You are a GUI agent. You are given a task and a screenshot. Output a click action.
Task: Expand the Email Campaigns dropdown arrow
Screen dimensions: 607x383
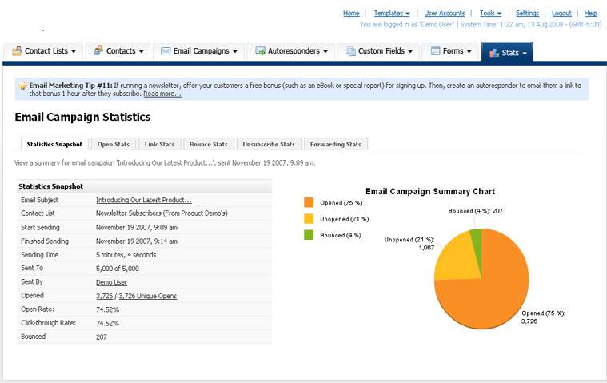pos(235,51)
